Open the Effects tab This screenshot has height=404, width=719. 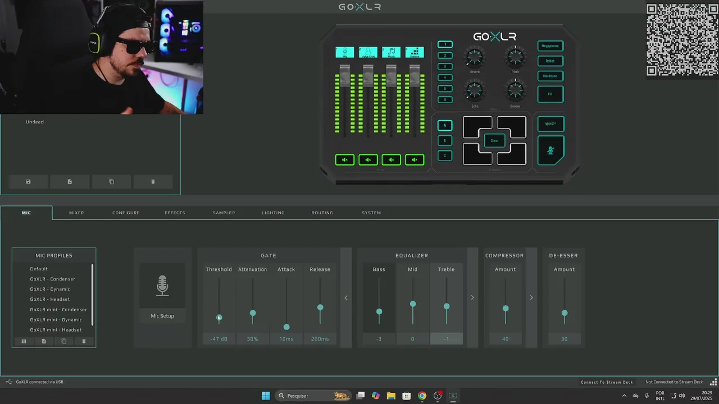(x=175, y=213)
